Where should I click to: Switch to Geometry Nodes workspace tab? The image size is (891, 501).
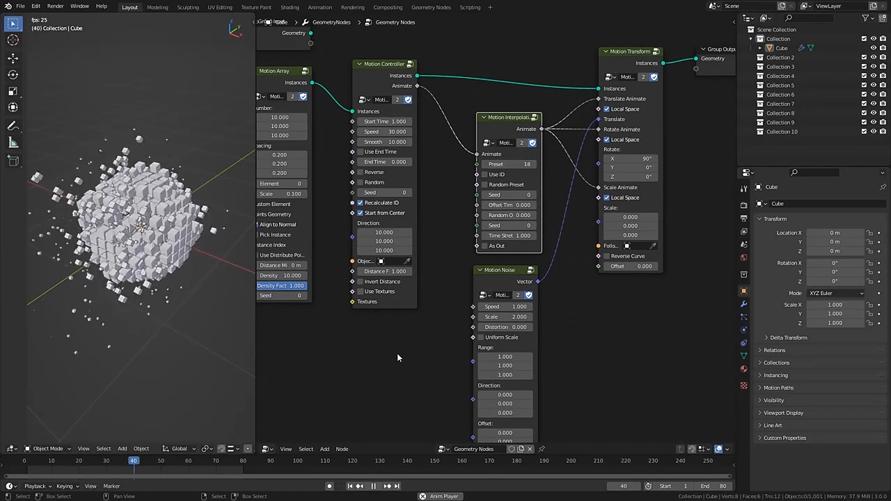pos(431,7)
